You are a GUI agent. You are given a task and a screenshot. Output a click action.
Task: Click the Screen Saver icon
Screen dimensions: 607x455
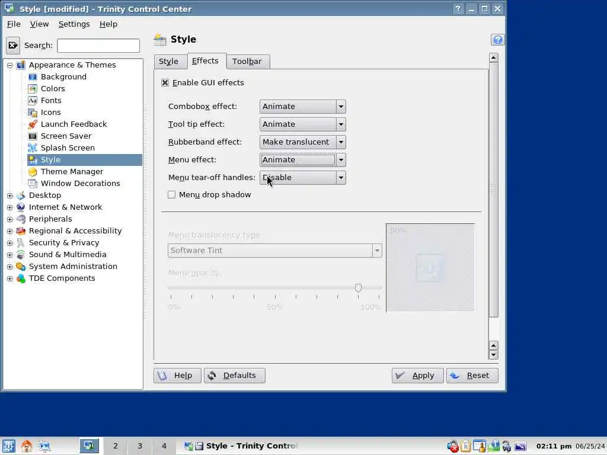click(x=33, y=136)
